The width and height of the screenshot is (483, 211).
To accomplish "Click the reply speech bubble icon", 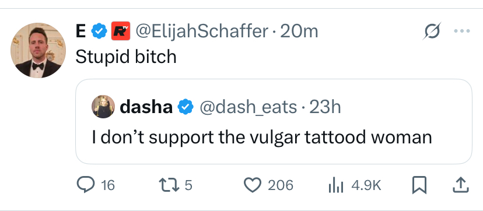I will [85, 185].
